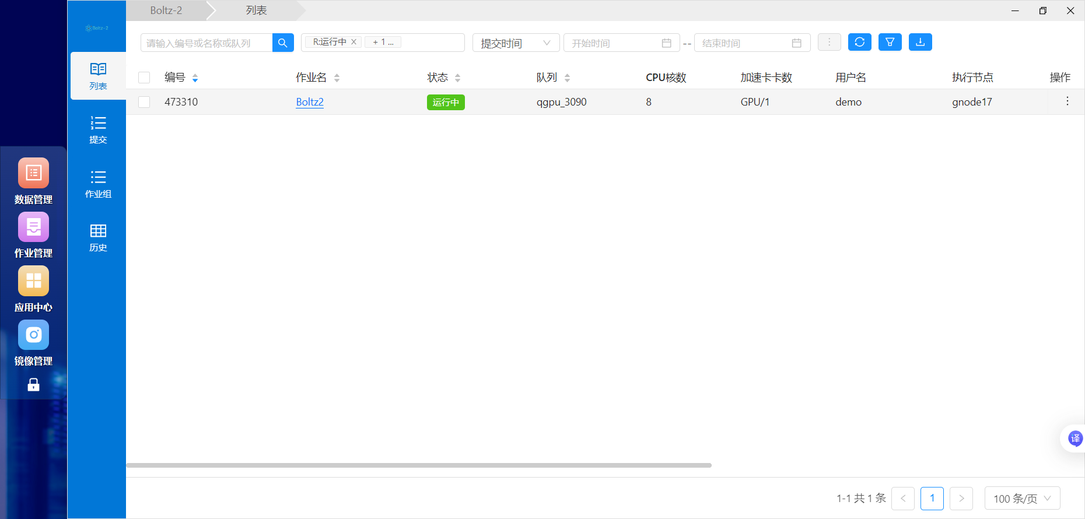This screenshot has height=519, width=1085.
Task: Toggle the select-all header checkbox
Action: point(144,78)
